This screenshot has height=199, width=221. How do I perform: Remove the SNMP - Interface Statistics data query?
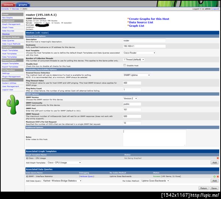click(218, 177)
